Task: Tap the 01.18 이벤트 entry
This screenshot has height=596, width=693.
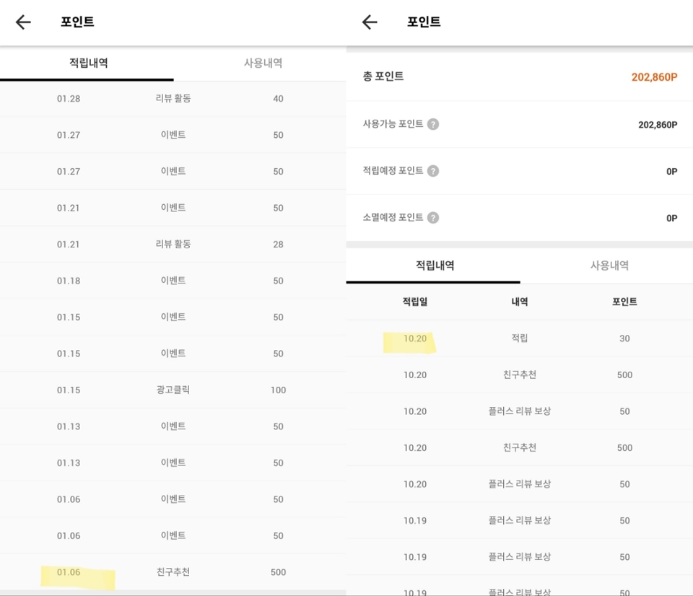Action: click(173, 281)
